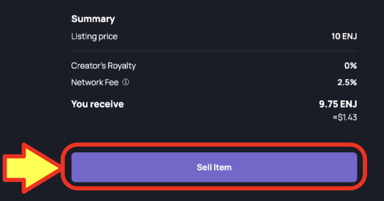Select the Creator's Royalty label
The height and width of the screenshot is (201, 384).
(x=104, y=66)
